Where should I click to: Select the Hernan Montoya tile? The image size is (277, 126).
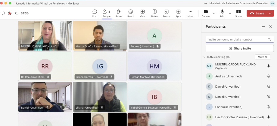point(154,66)
